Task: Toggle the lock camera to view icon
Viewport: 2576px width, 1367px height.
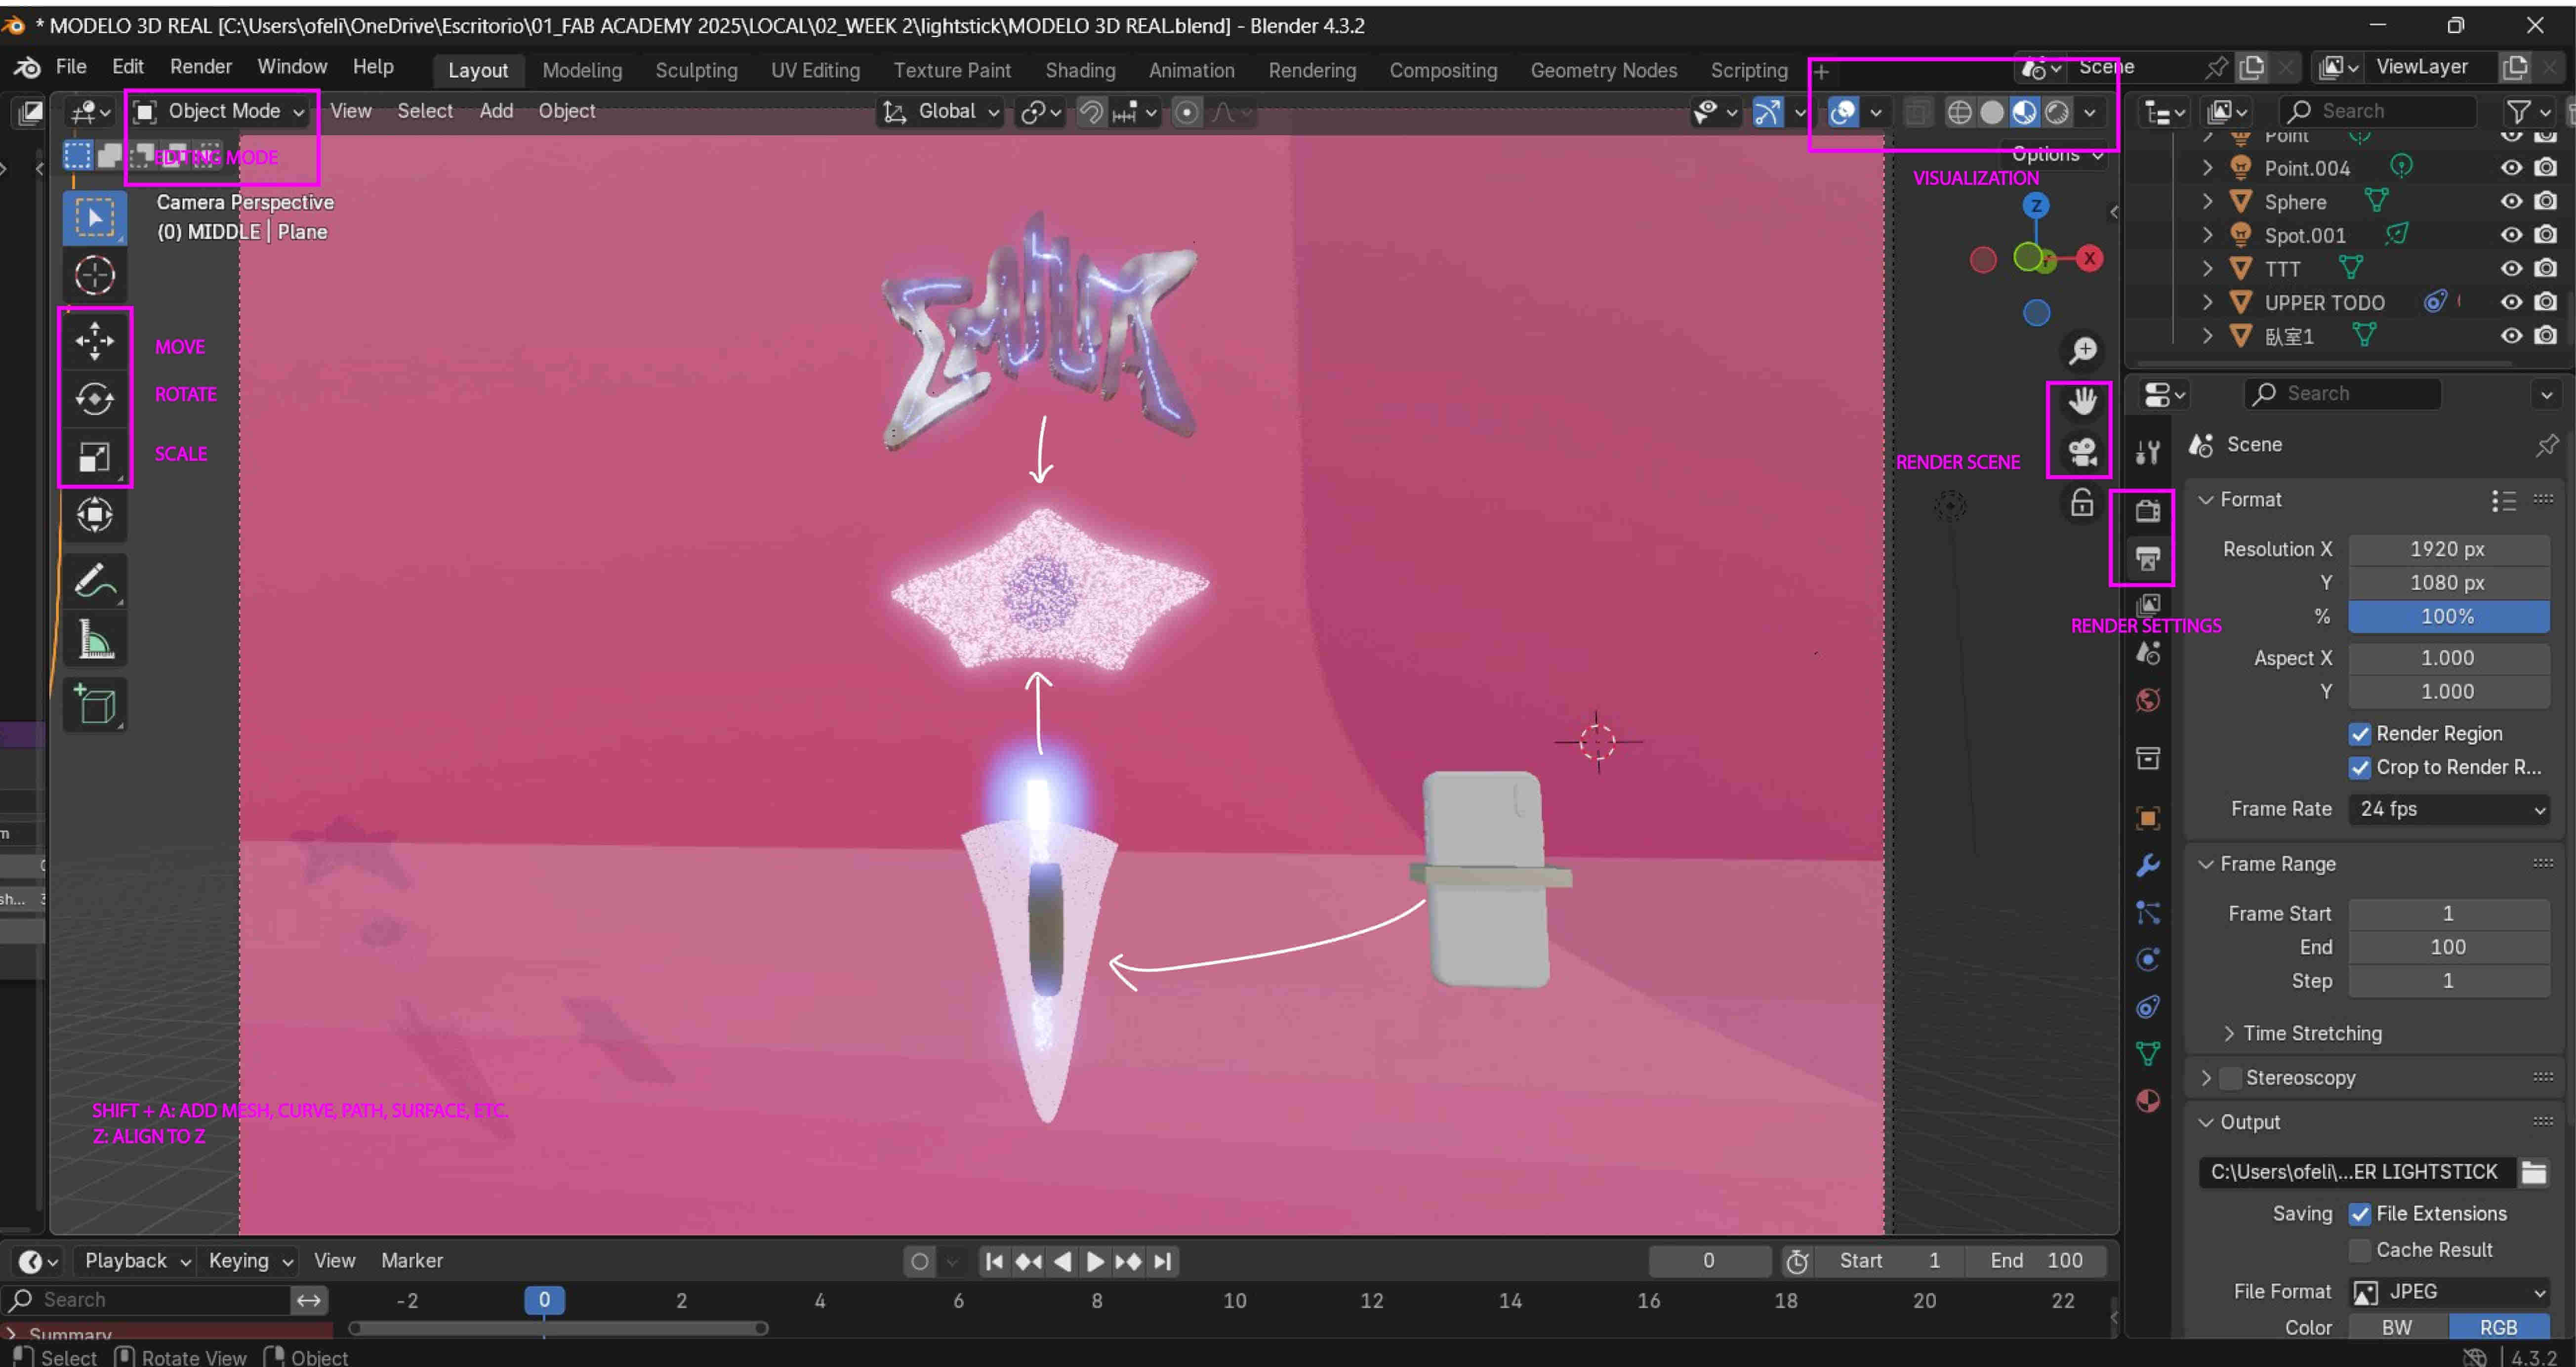Action: coord(2083,503)
